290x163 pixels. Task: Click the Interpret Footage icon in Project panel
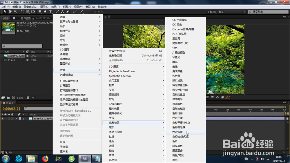pos(3,97)
